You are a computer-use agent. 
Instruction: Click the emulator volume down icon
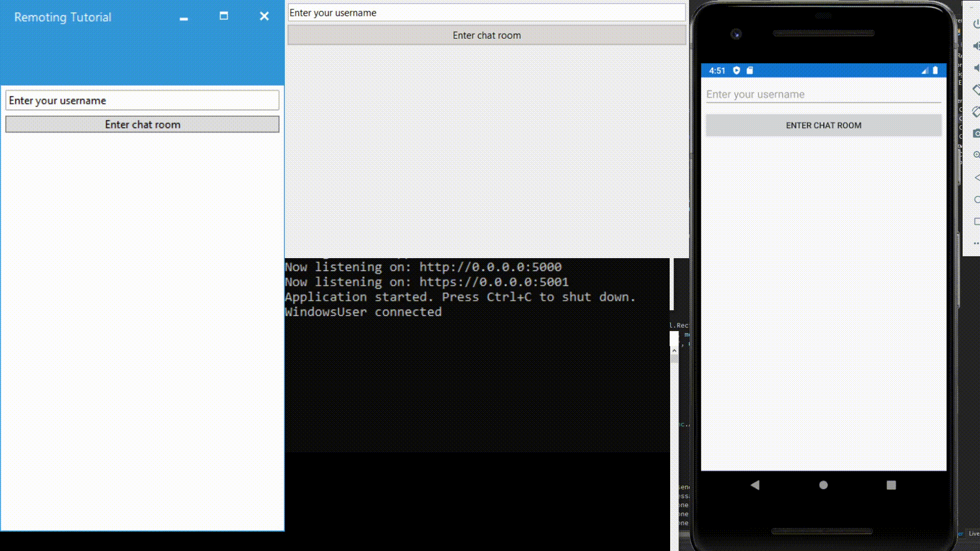click(976, 68)
